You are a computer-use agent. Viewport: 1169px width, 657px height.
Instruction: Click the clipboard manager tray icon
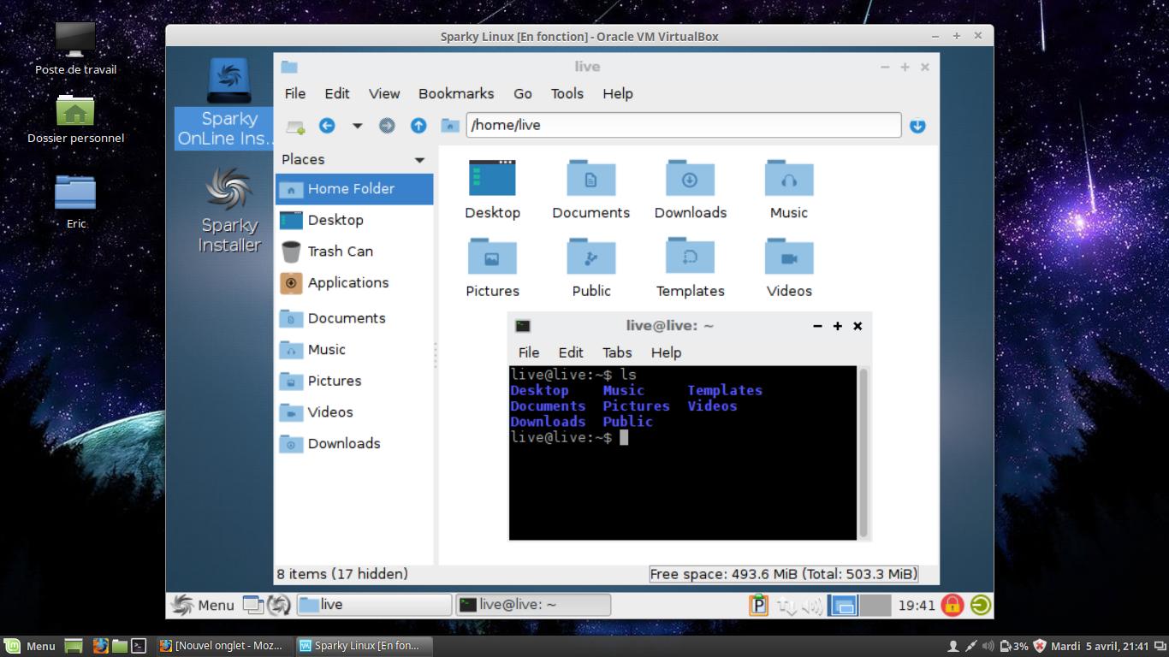[758, 606]
